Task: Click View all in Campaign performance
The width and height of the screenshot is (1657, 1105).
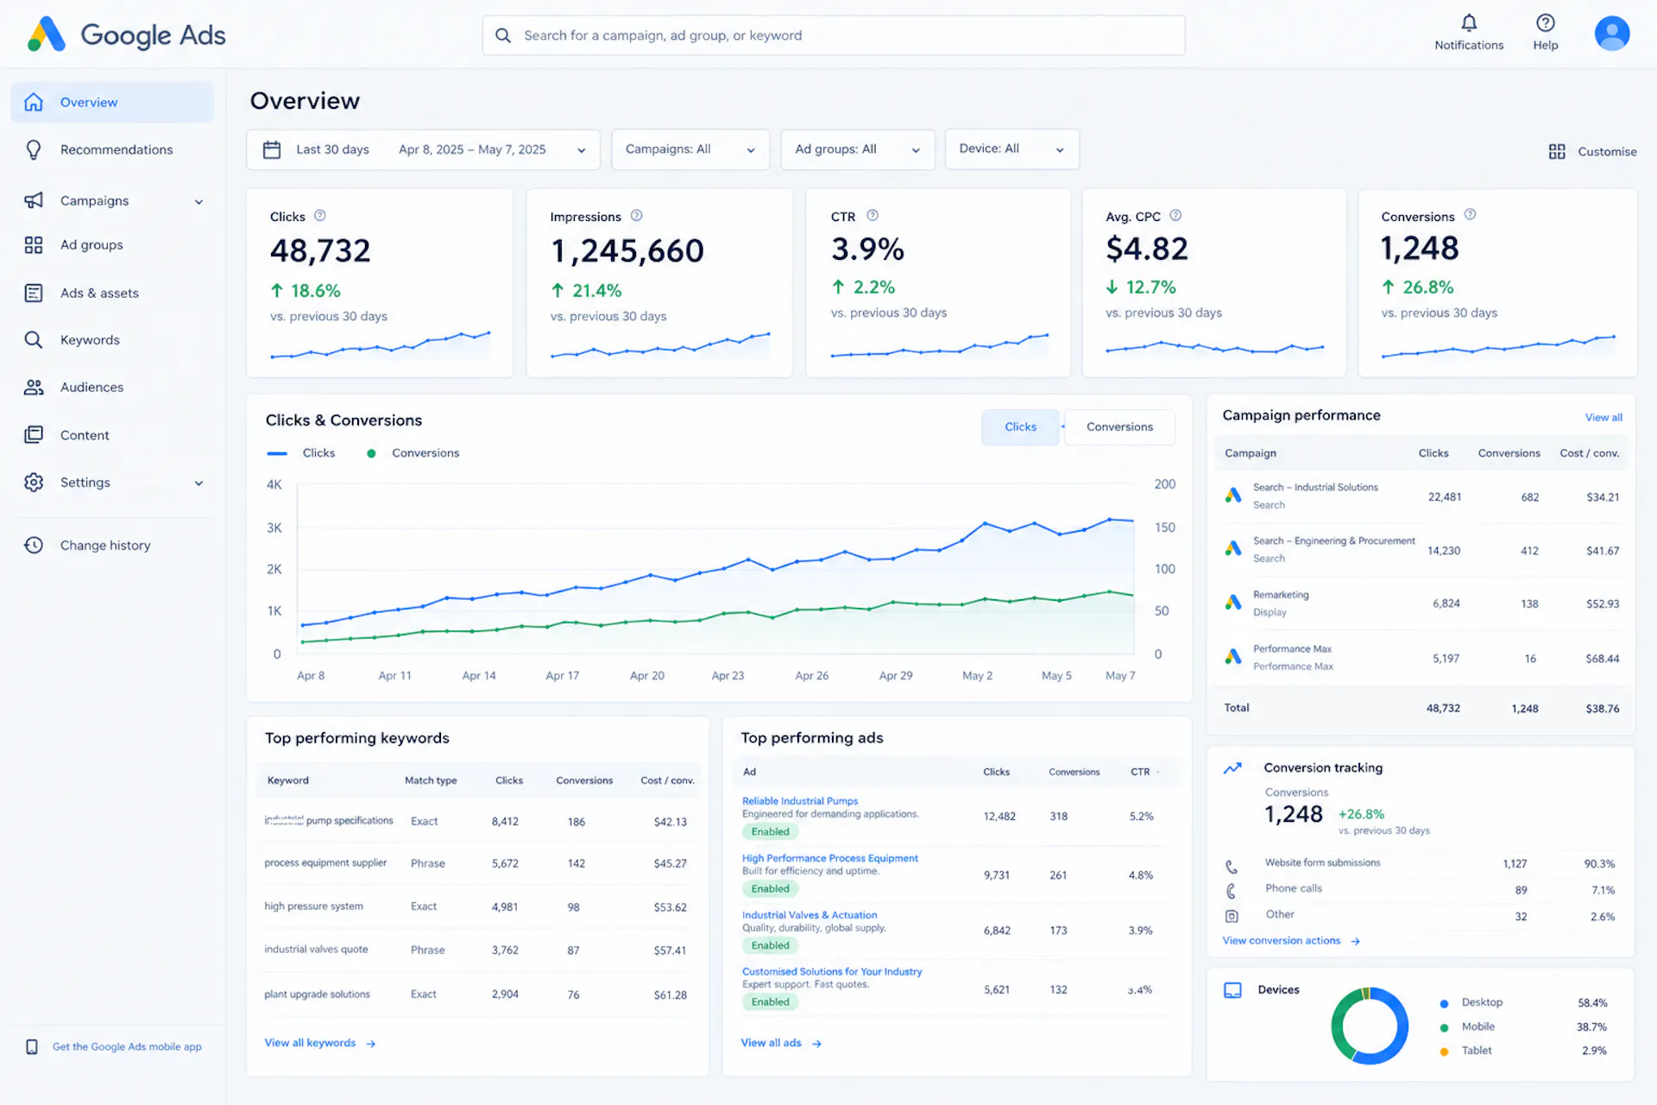Action: [1603, 418]
